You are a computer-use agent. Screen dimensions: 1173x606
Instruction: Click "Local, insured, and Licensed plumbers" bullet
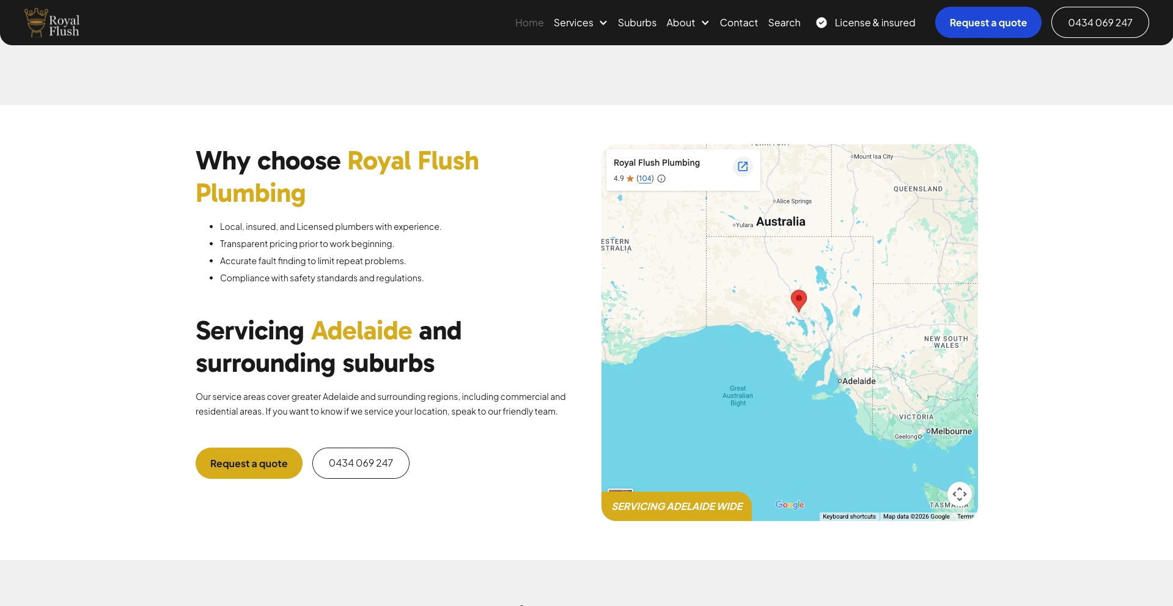pos(331,227)
